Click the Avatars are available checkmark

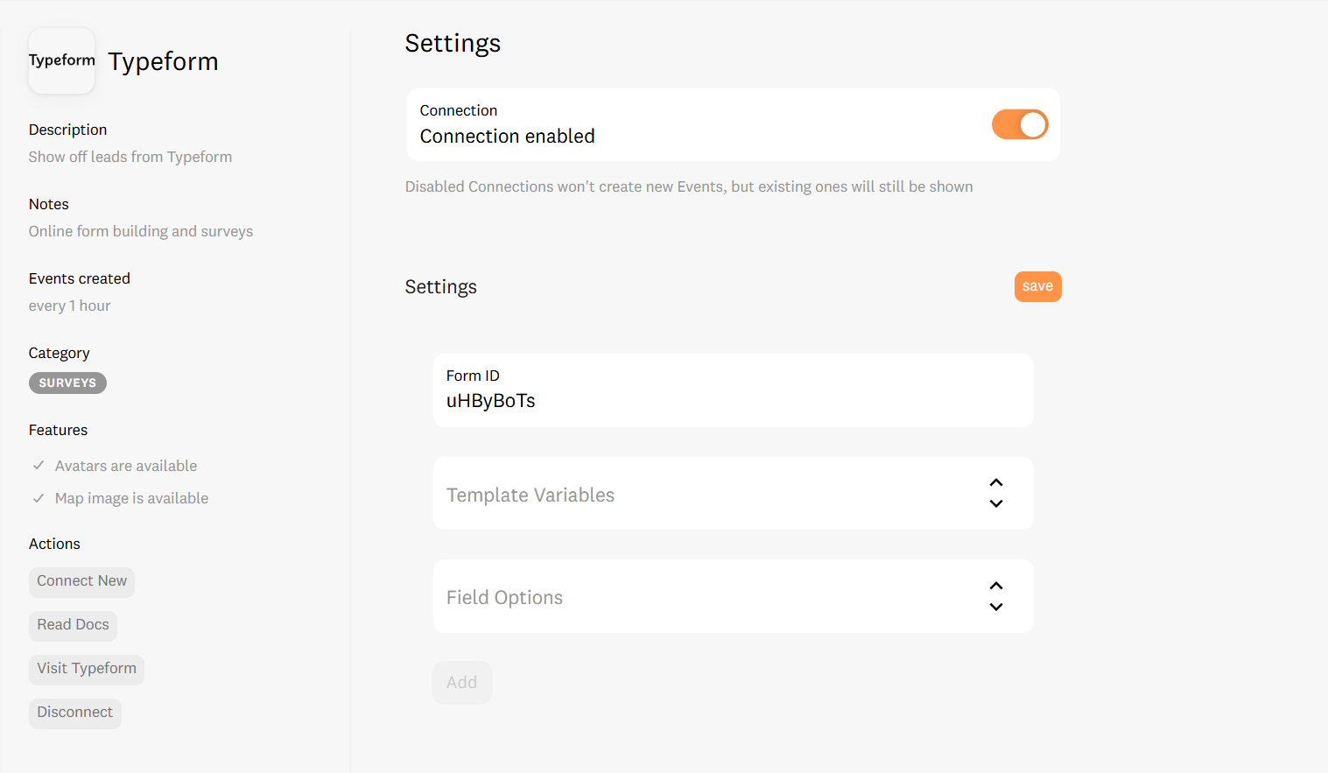39,466
